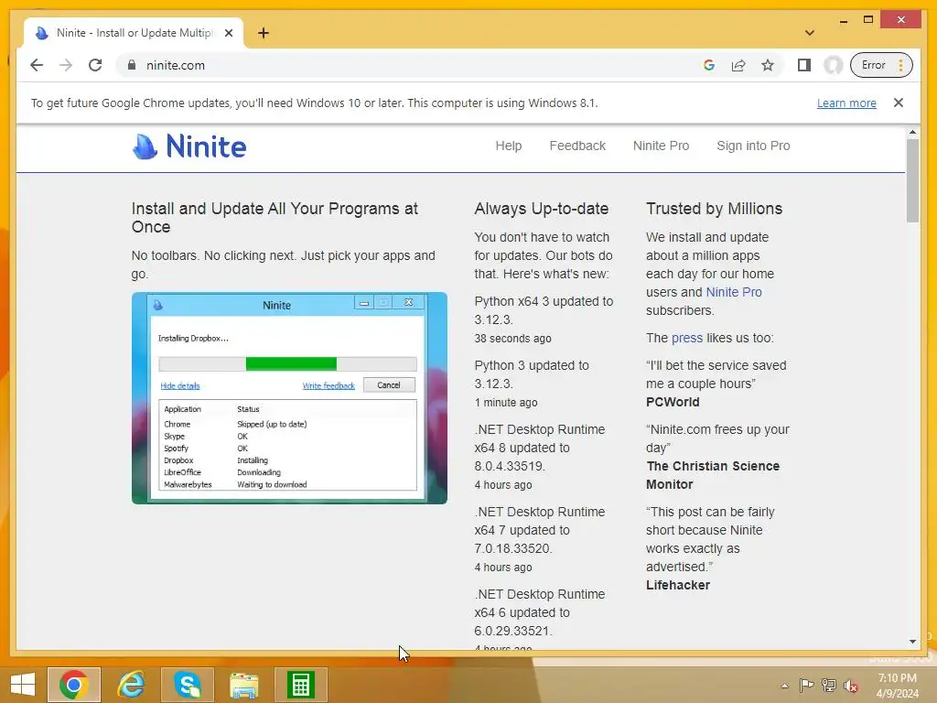Open Skype from the taskbar
Viewport: 937px width, 703px height.
[x=187, y=685]
